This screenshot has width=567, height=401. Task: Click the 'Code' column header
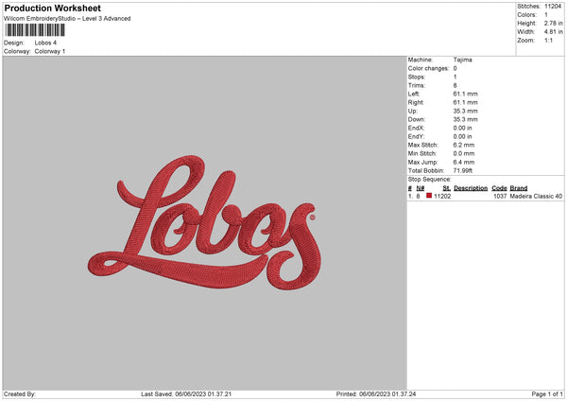click(x=499, y=188)
